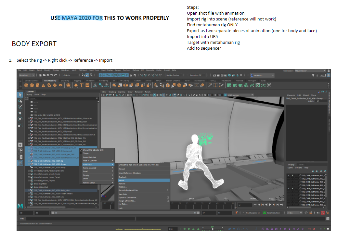
Task: Open the Script Editor icon at command line
Action: click(x=328, y=219)
